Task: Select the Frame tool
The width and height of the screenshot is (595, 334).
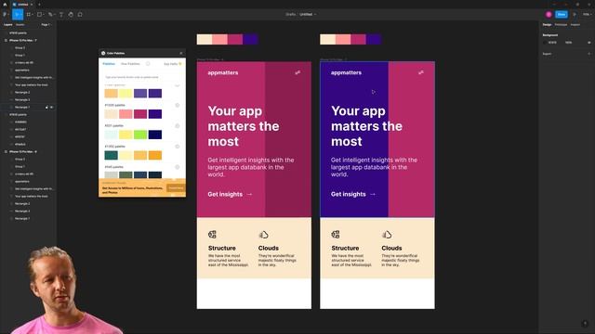Action: [x=29, y=15]
